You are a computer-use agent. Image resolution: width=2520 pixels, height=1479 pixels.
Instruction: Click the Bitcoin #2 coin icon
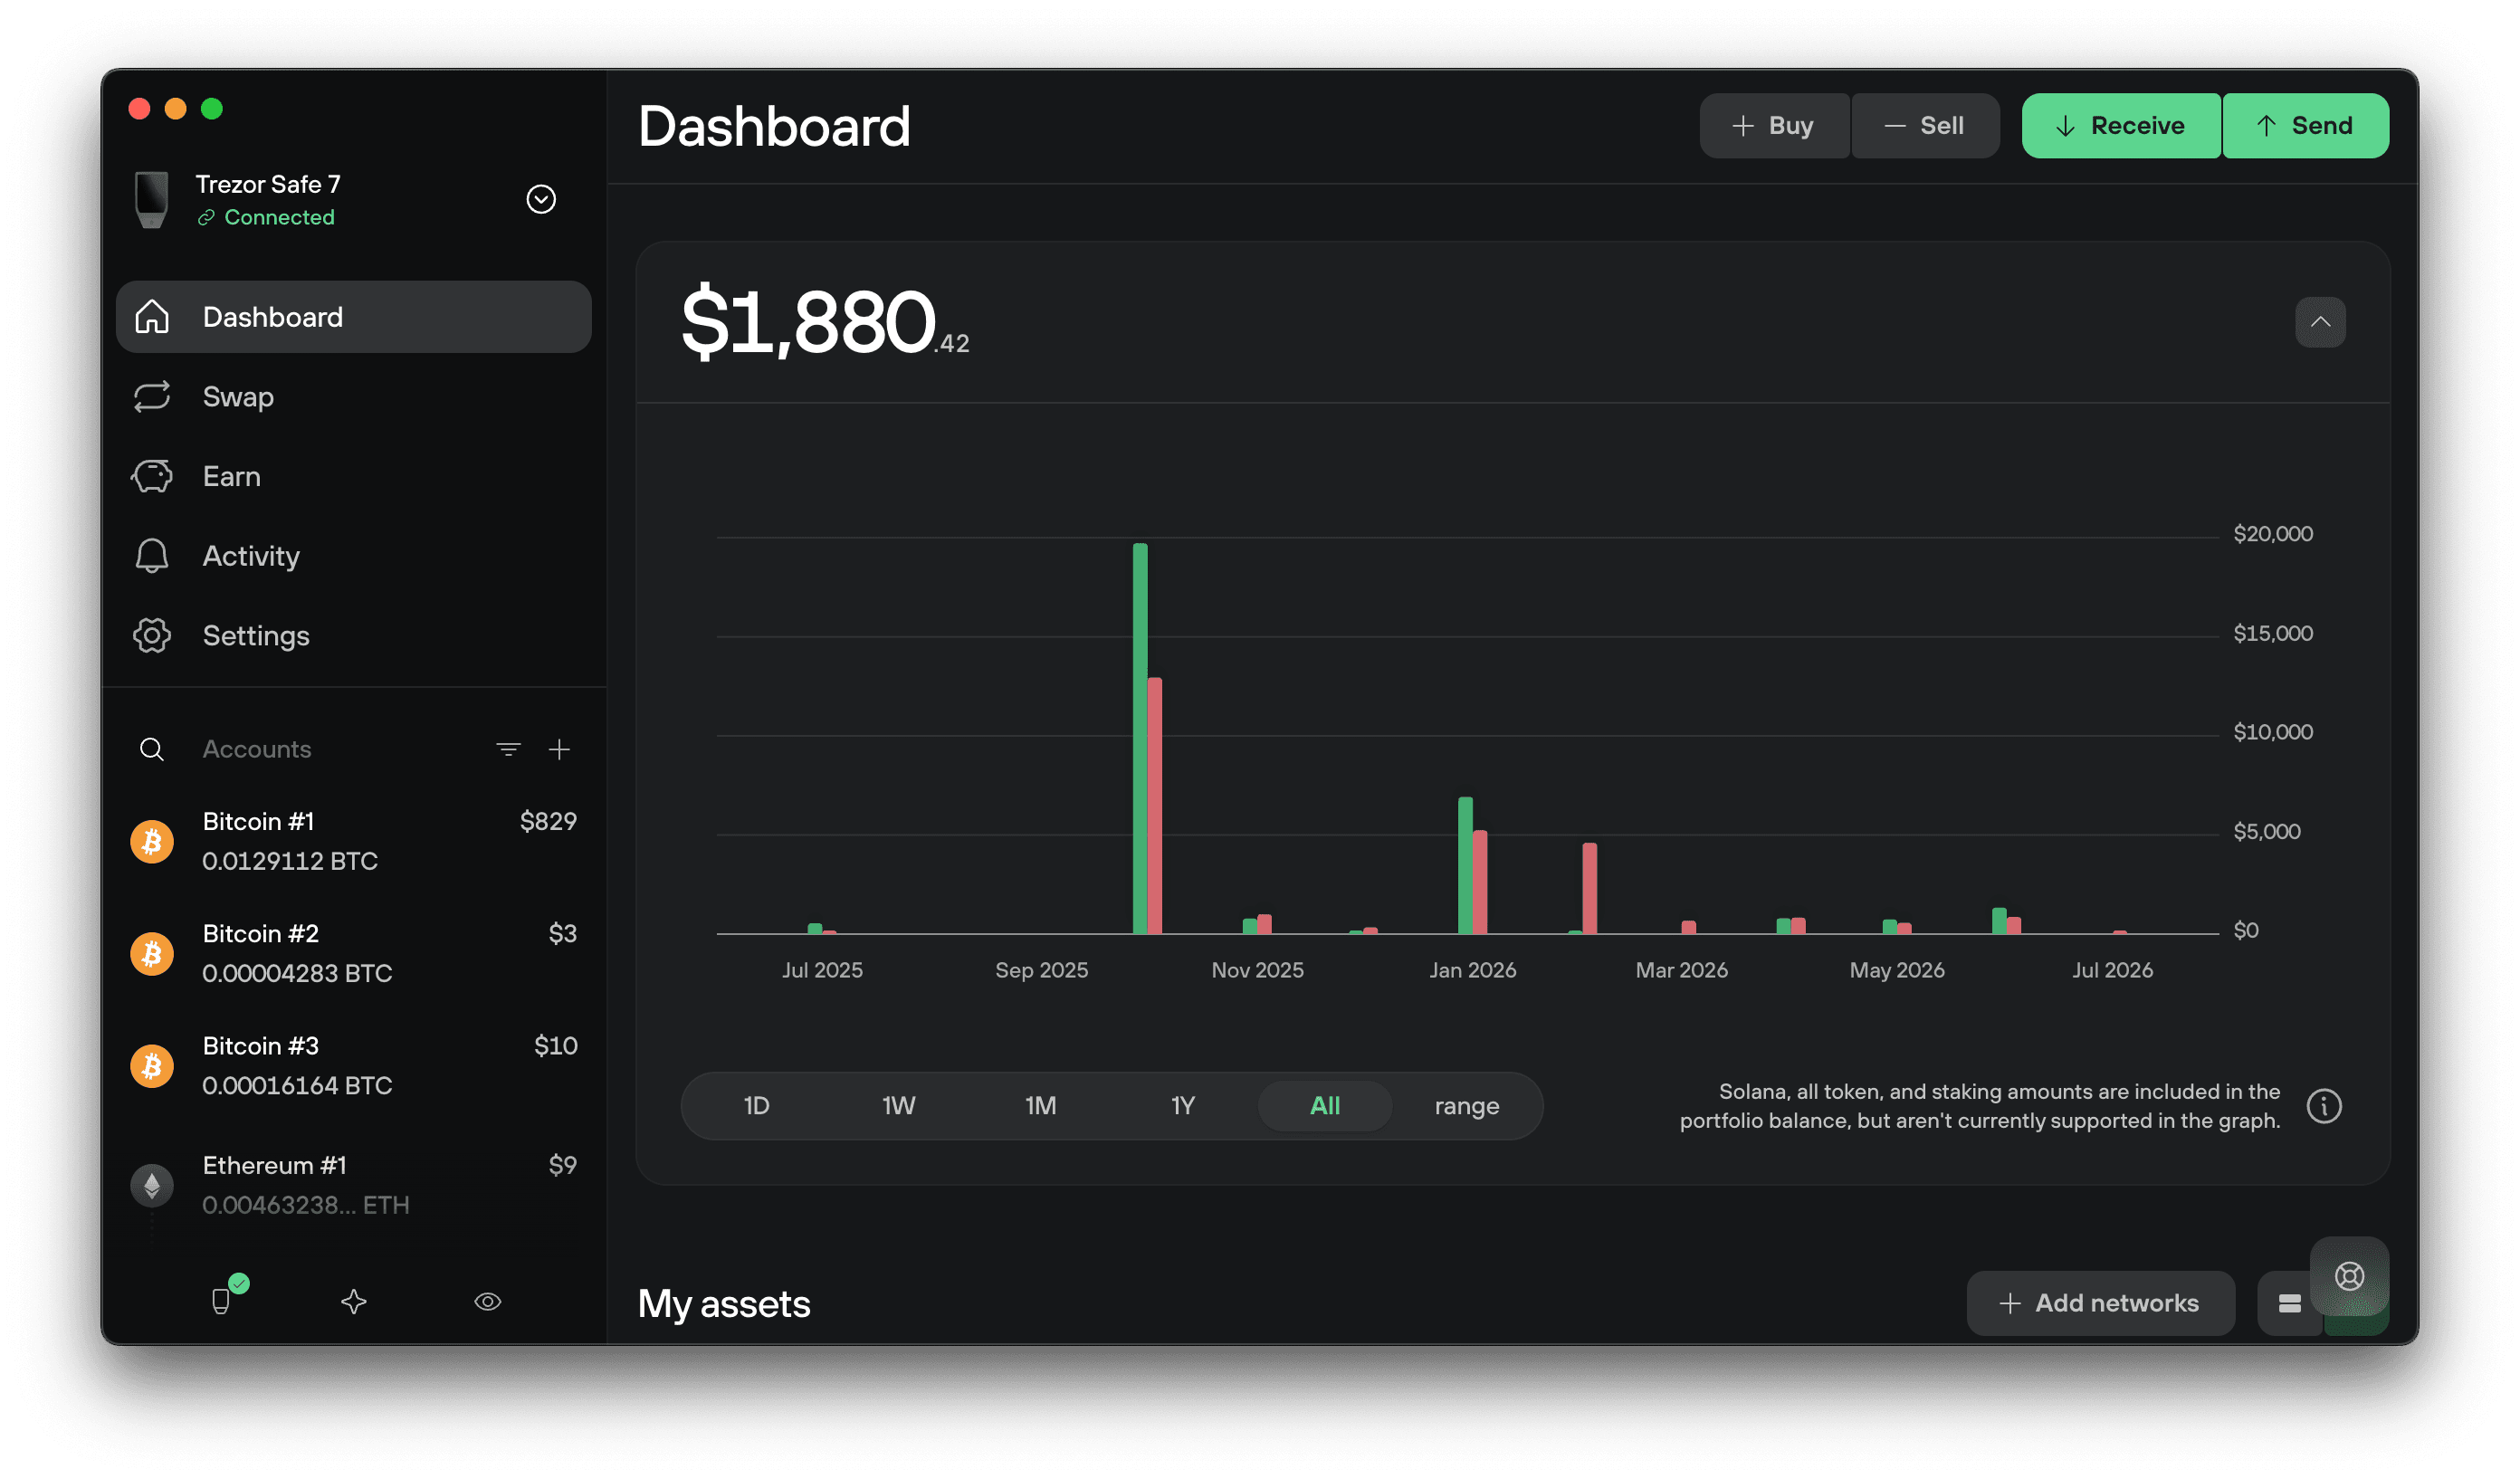click(152, 954)
